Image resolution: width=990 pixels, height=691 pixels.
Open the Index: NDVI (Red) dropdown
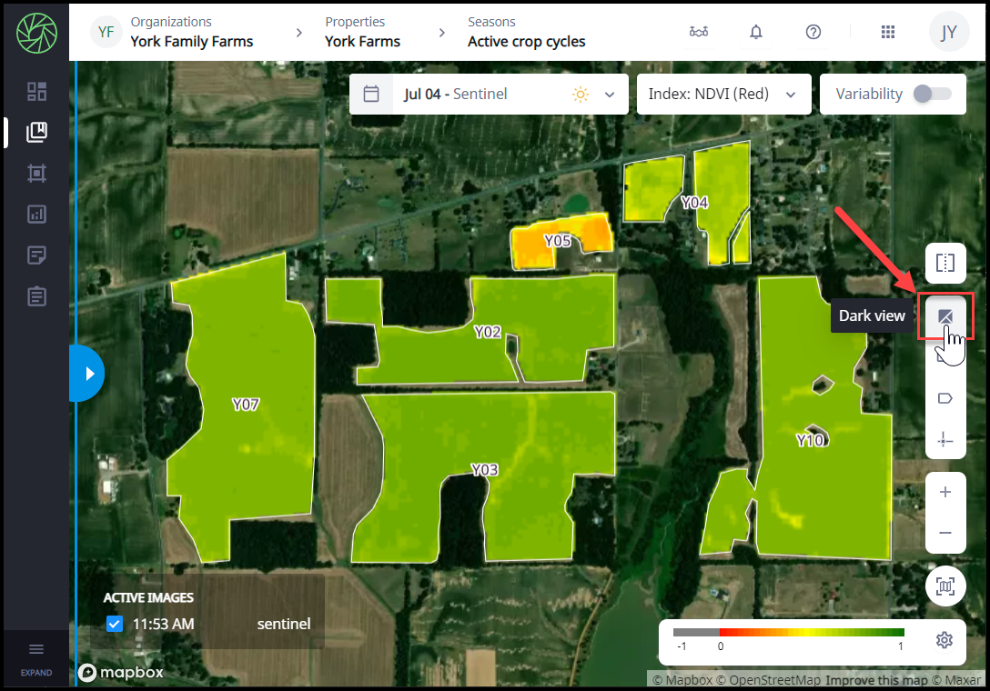722,95
